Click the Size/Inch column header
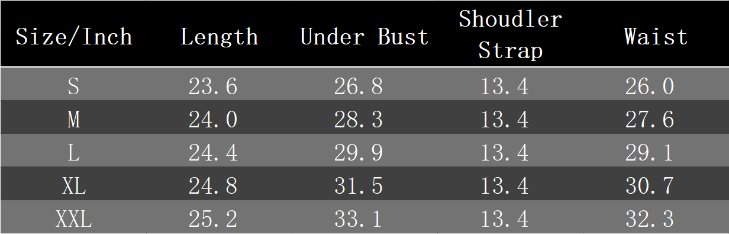This screenshot has width=729, height=234. pos(73,37)
